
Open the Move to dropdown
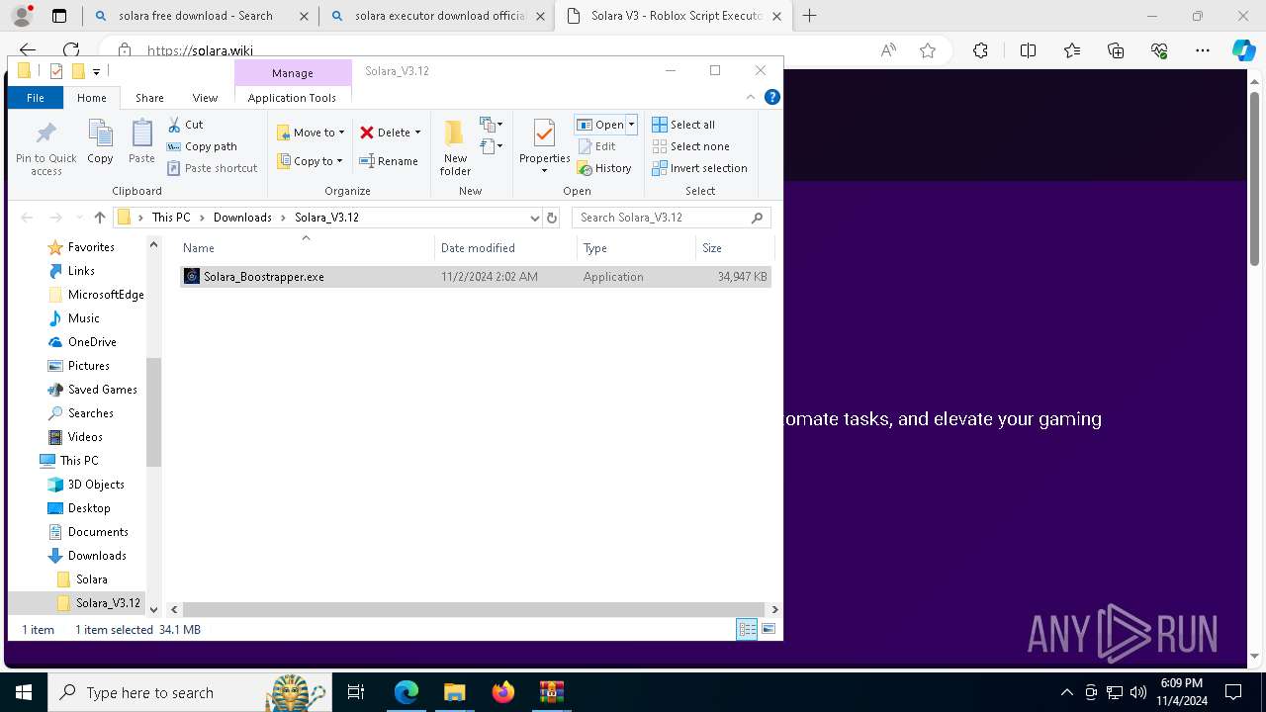[x=311, y=133]
